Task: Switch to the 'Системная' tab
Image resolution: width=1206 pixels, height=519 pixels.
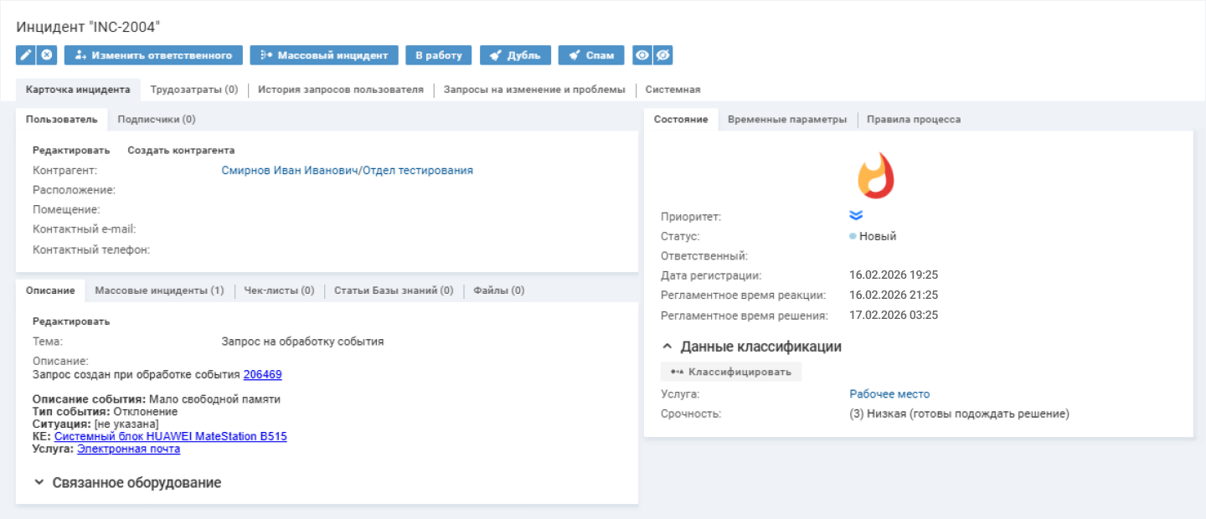Action: [x=673, y=90]
